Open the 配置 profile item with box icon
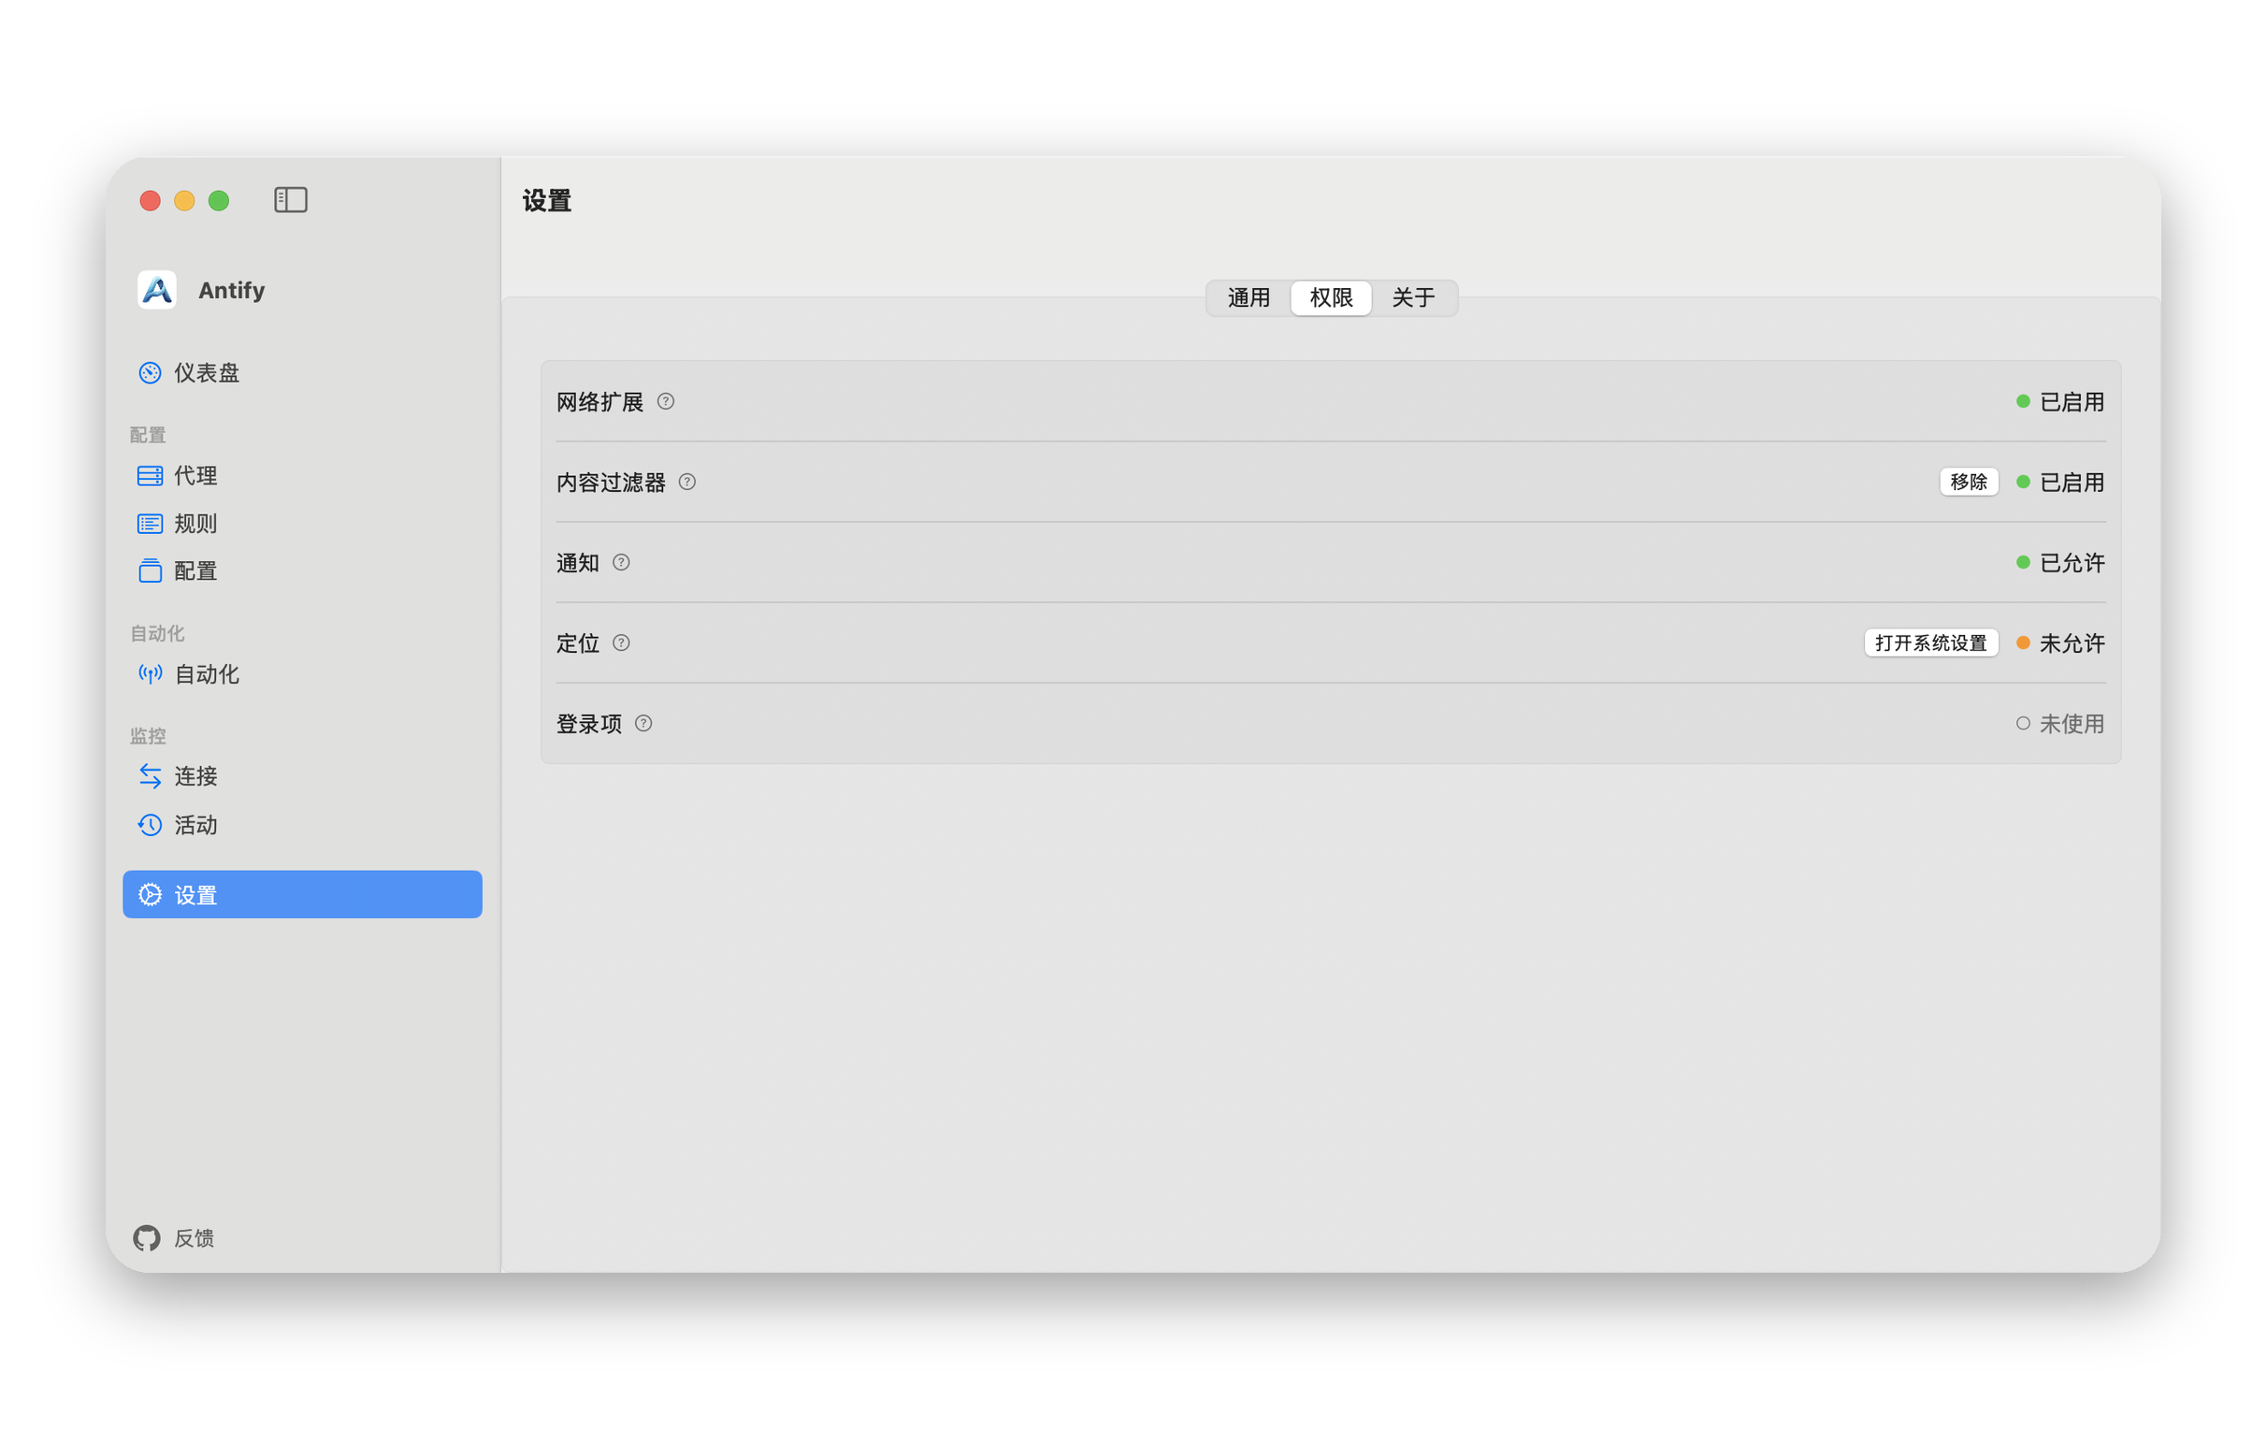Image resolution: width=2267 pixels, height=1429 pixels. tap(302, 570)
